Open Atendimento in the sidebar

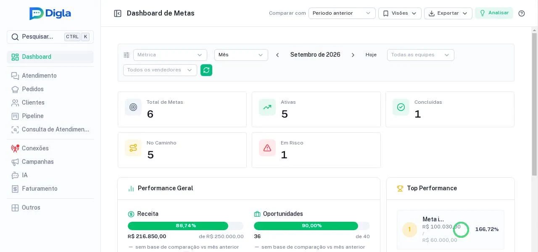tap(50, 76)
